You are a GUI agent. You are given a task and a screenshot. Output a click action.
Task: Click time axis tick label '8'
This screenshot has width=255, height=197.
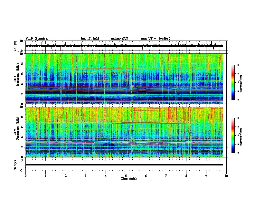(186, 176)
